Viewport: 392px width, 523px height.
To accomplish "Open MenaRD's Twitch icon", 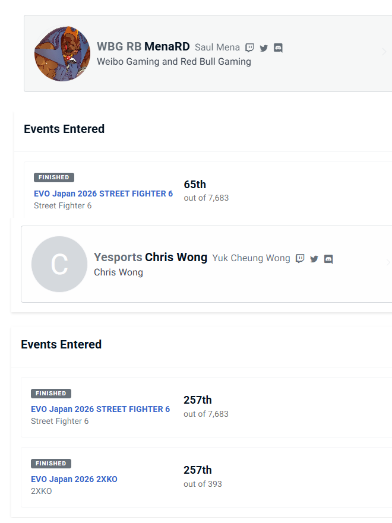I will click(x=249, y=48).
